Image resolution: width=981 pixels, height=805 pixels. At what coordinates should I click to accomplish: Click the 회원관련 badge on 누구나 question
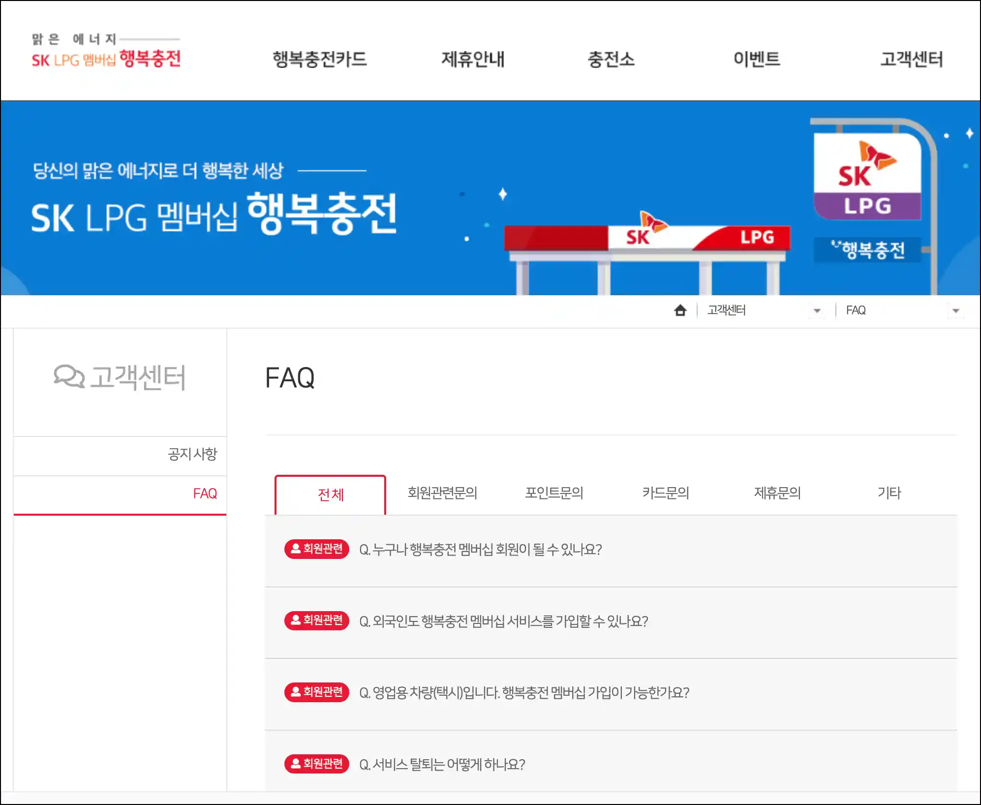pos(316,549)
